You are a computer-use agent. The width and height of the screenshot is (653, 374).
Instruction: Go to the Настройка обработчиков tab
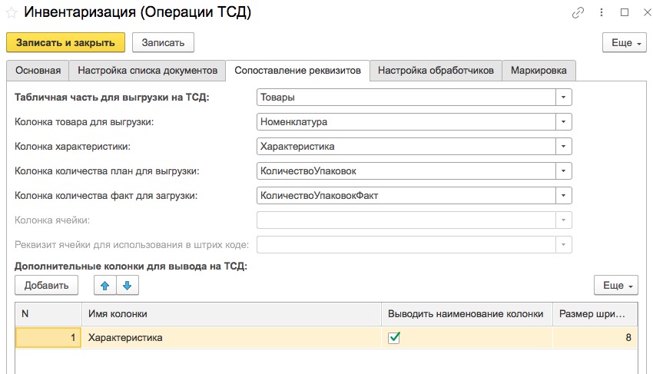click(436, 71)
